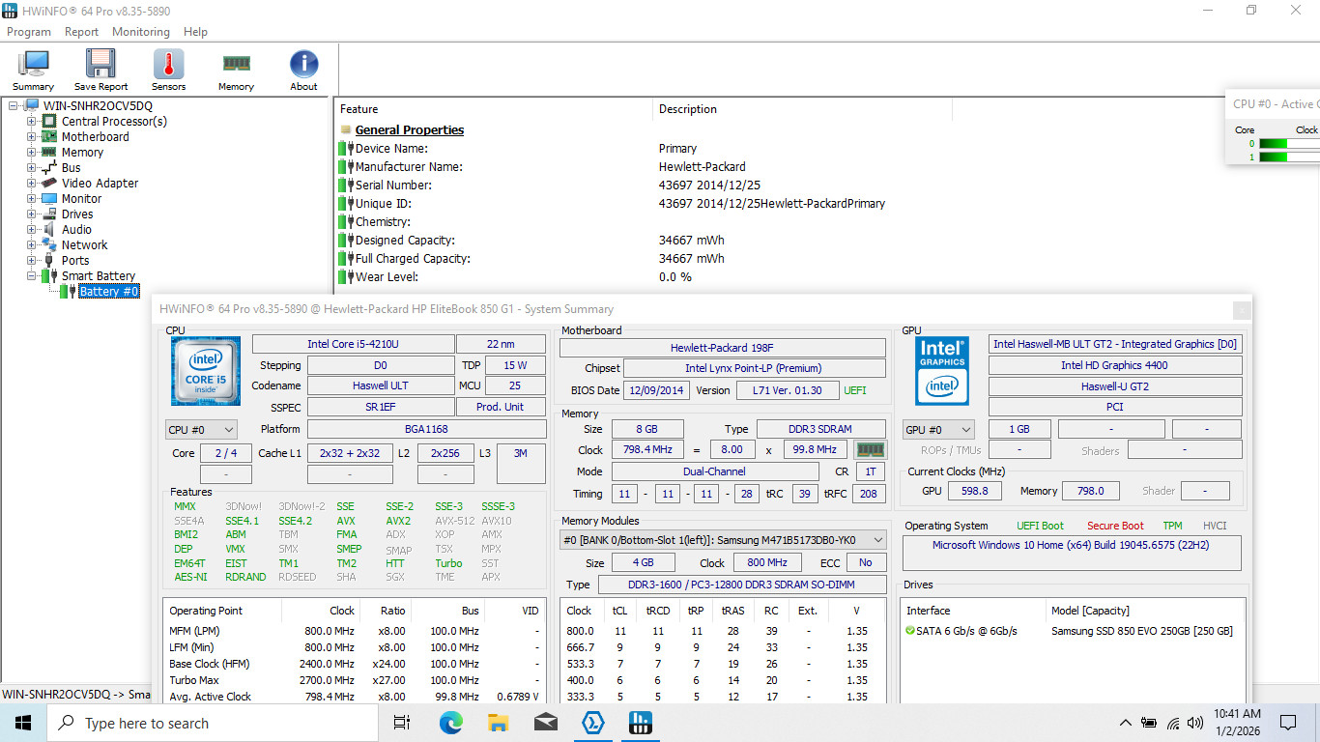Viewport: 1320px width, 742px height.
Task: Open the memory module BANK 0 dropdown
Action: click(723, 540)
